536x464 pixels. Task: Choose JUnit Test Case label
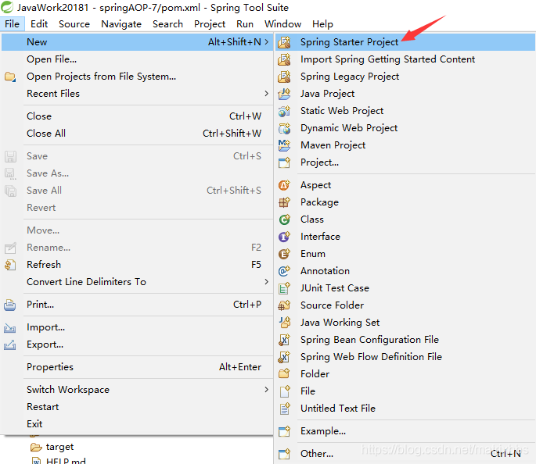(335, 288)
